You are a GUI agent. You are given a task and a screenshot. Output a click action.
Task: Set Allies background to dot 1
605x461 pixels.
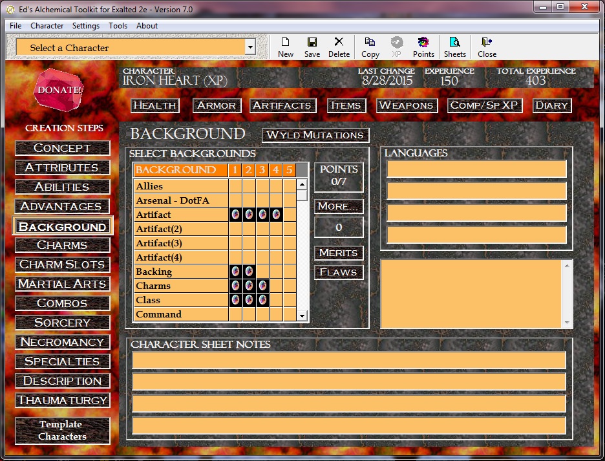point(235,186)
